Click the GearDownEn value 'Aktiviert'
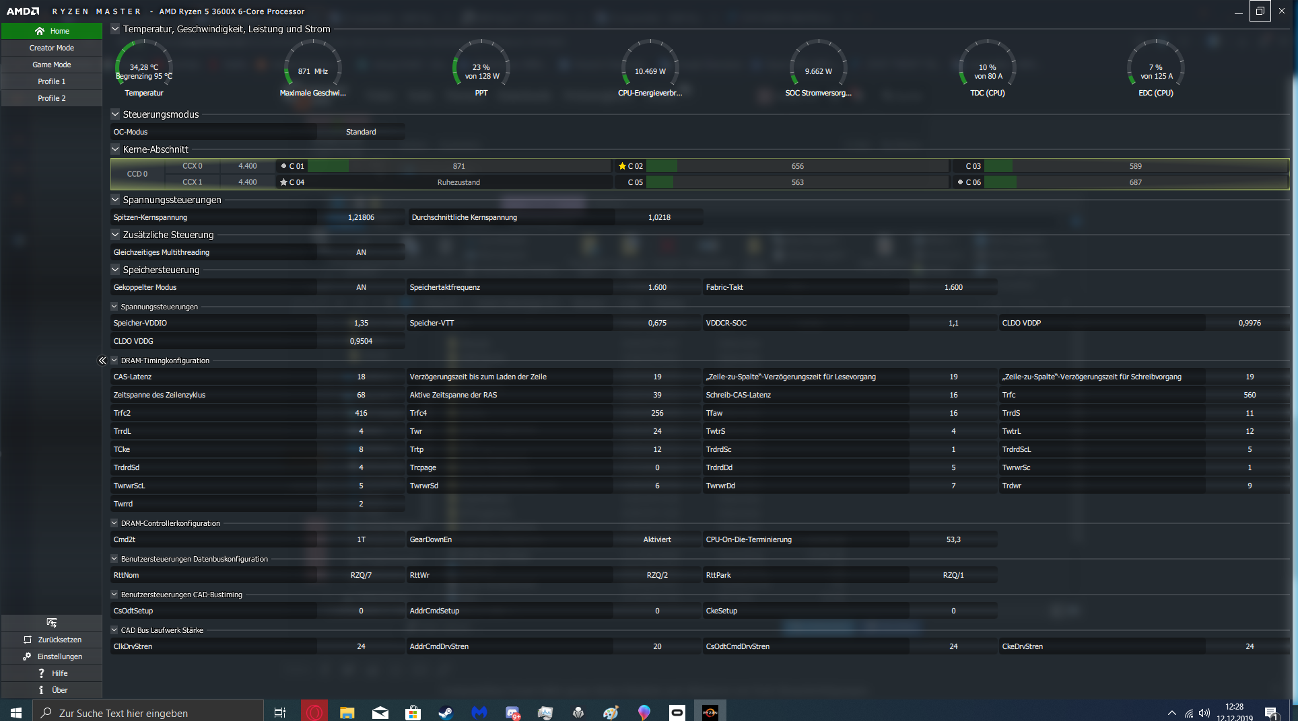1298x721 pixels. click(657, 539)
